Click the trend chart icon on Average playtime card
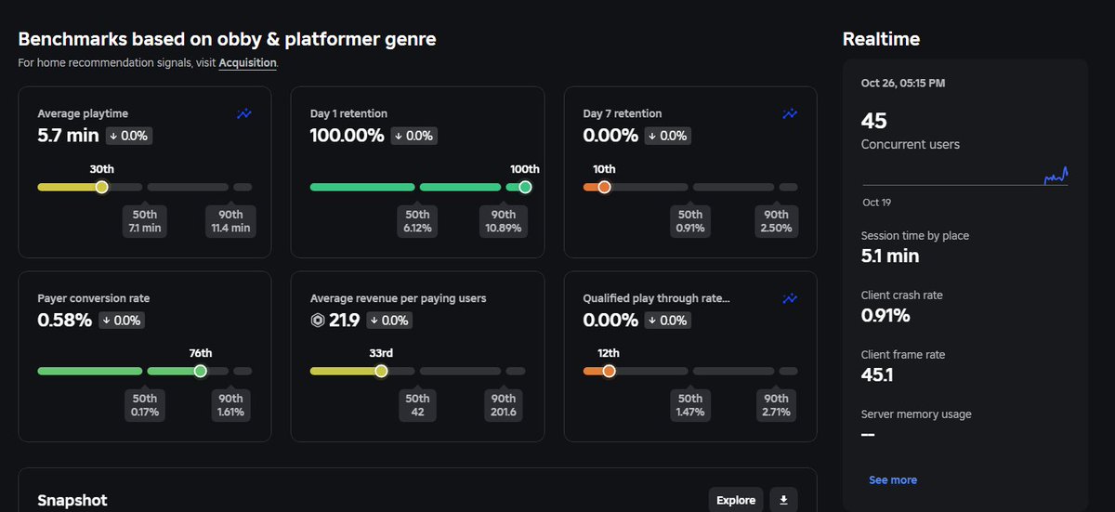Image resolution: width=1115 pixels, height=512 pixels. (x=244, y=113)
